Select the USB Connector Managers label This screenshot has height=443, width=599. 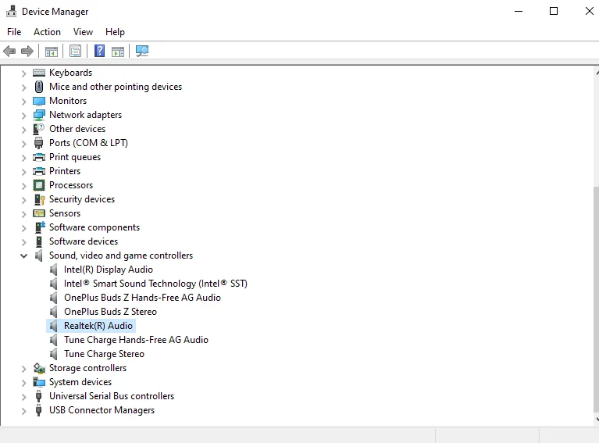click(x=102, y=410)
